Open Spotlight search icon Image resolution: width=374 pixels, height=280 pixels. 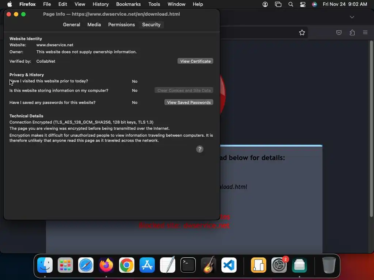click(x=290, y=4)
